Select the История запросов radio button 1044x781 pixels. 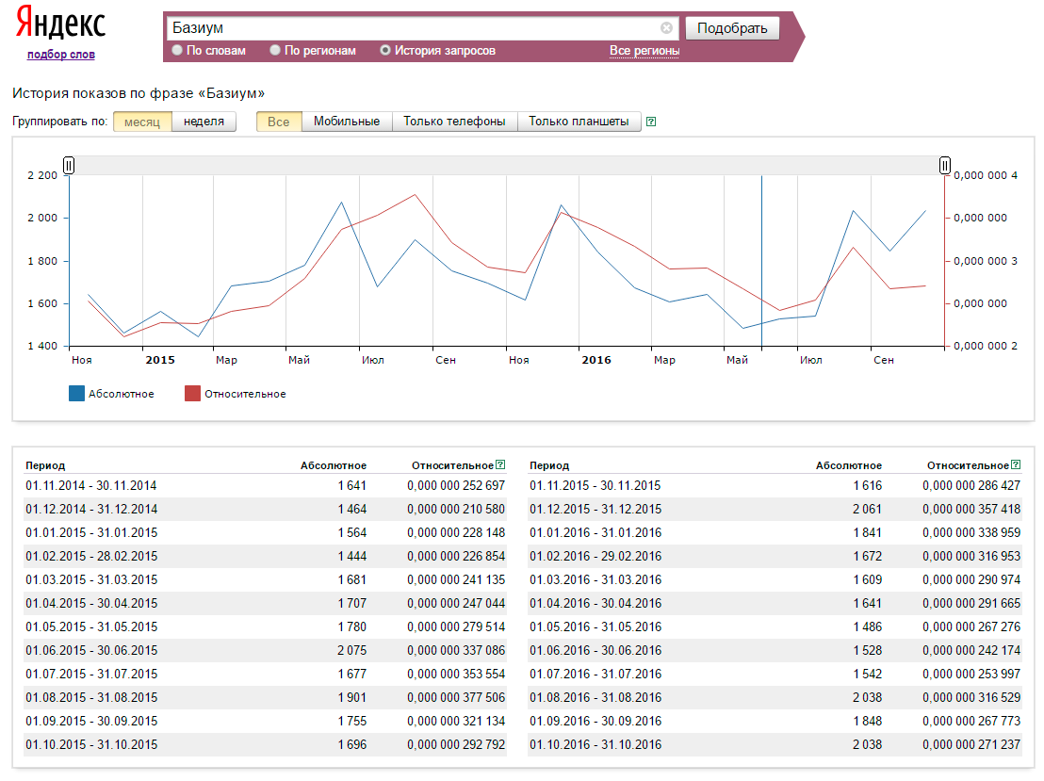[384, 50]
